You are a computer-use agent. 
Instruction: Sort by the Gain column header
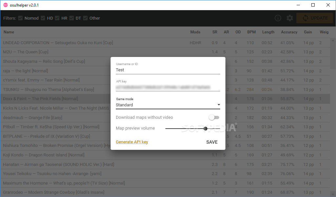(308, 32)
